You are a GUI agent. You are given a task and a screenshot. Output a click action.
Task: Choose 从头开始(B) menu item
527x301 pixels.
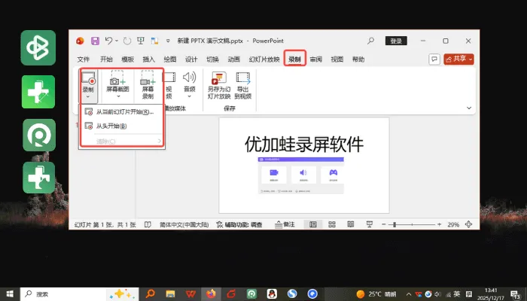(x=121, y=126)
